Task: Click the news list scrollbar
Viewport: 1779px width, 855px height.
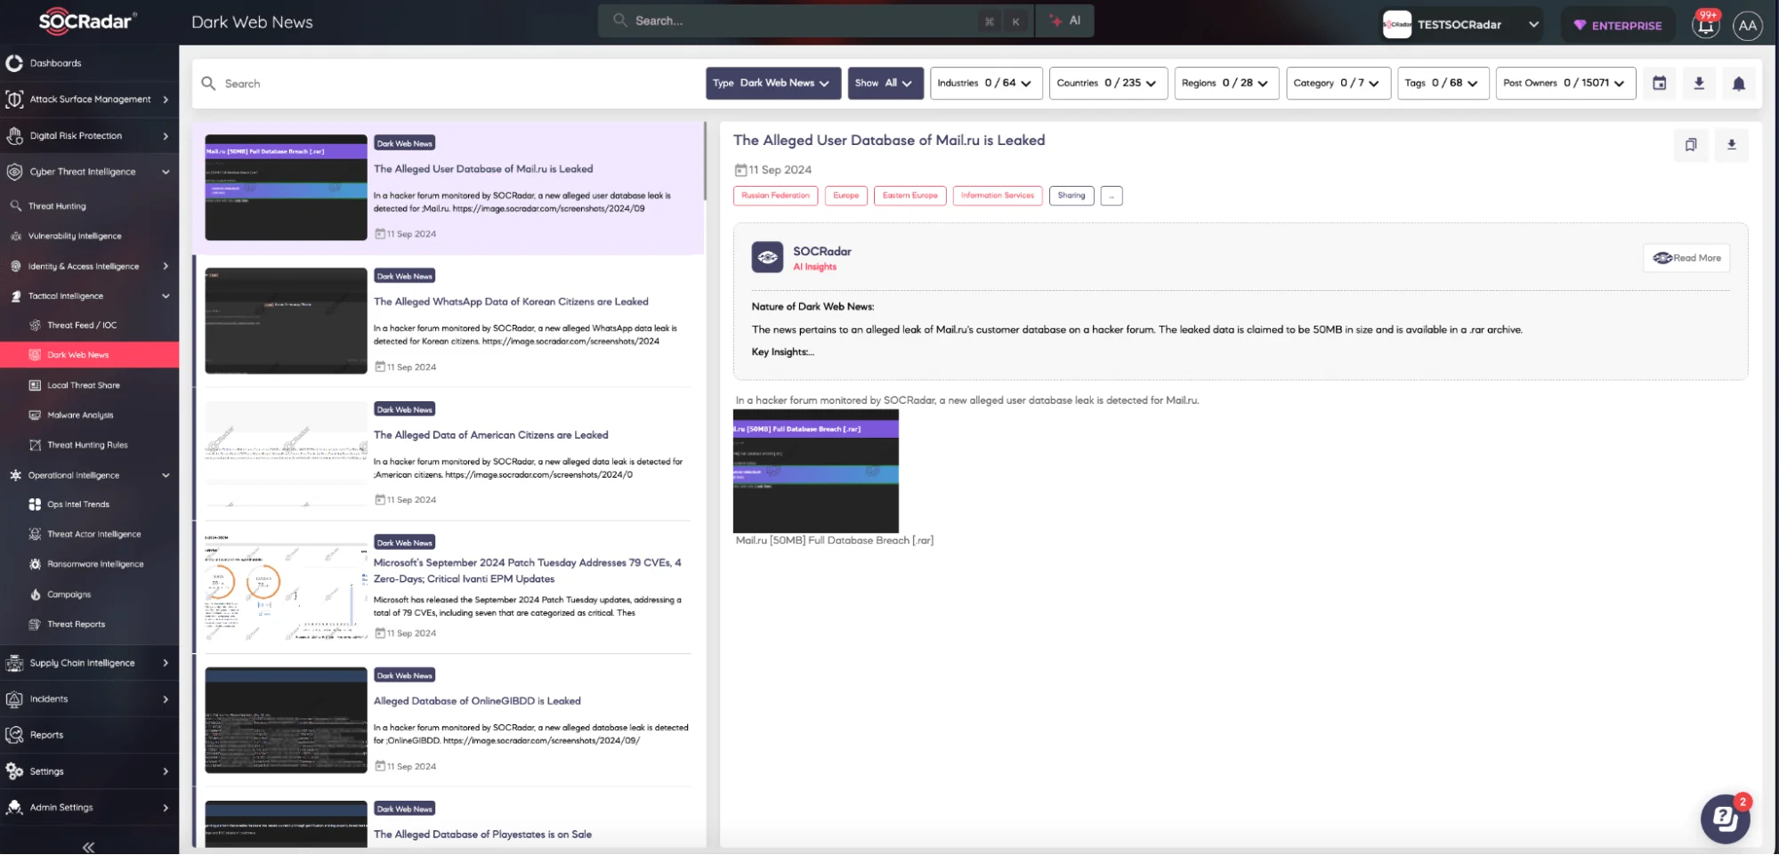Action: 706,161
